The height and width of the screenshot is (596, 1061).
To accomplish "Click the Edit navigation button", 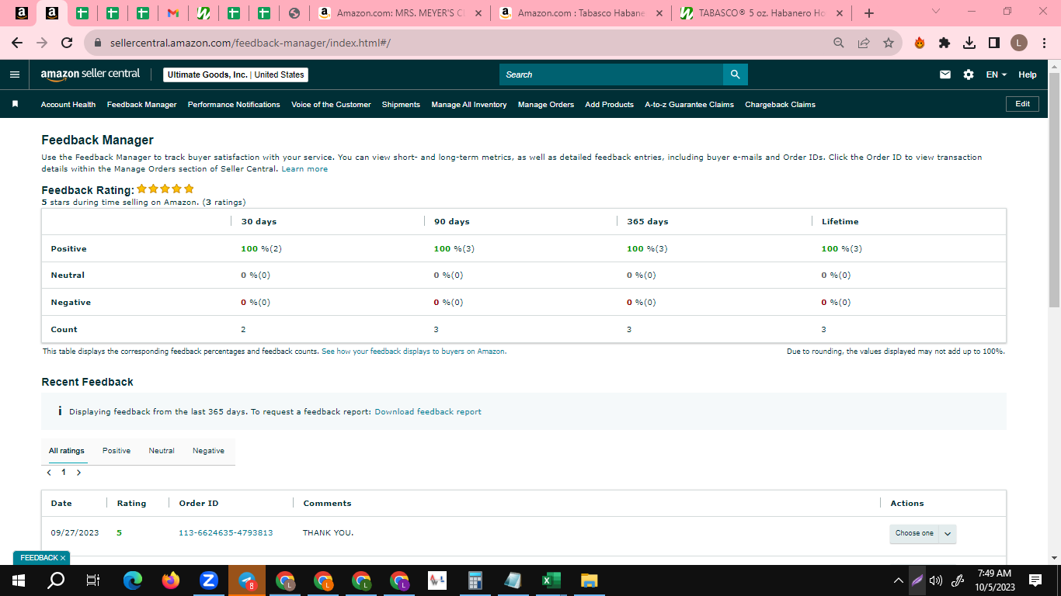I will (1022, 104).
